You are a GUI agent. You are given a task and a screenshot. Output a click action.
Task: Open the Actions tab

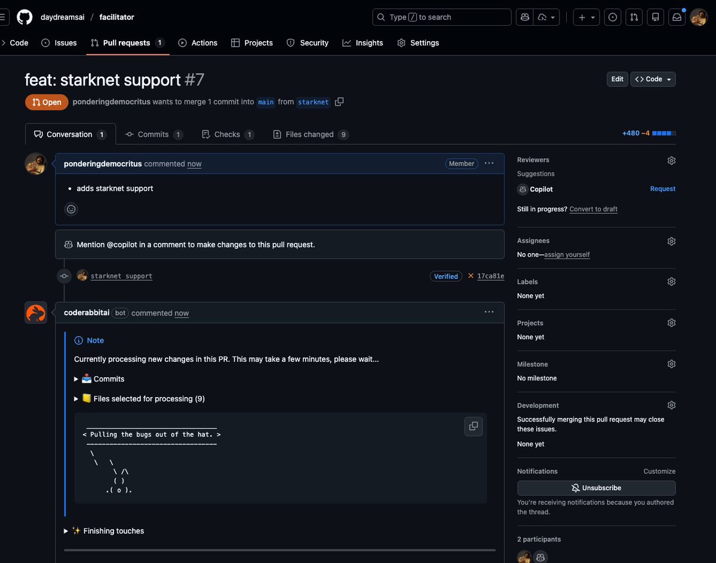point(198,43)
